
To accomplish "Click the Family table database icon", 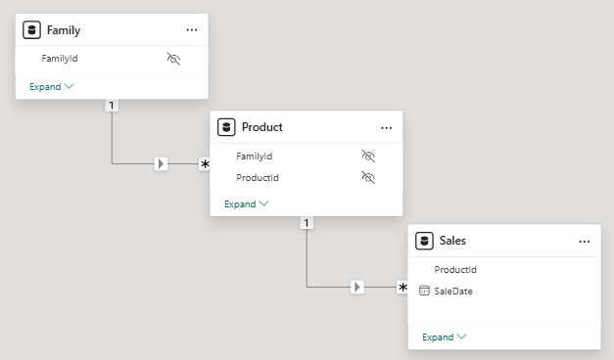I will [31, 30].
